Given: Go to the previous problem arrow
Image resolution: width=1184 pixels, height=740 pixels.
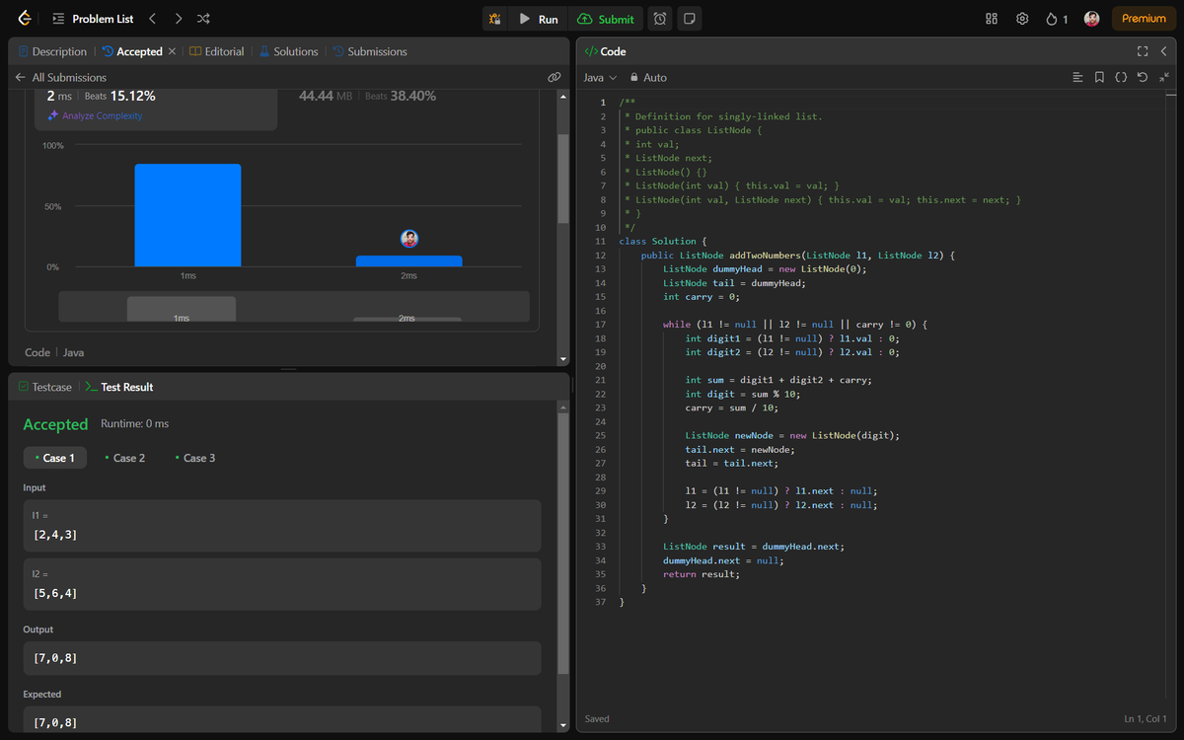Looking at the screenshot, I should pyautogui.click(x=152, y=19).
